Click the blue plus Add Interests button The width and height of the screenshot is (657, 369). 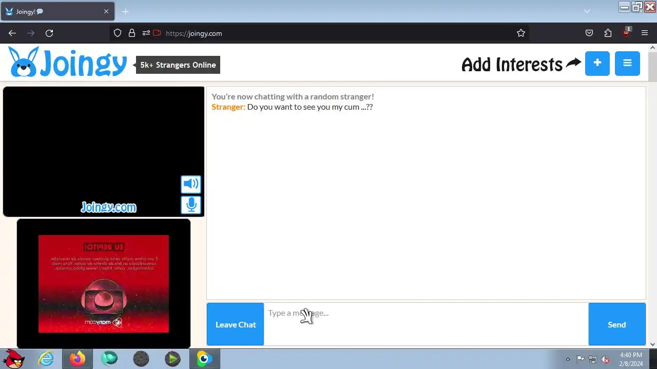pos(597,63)
